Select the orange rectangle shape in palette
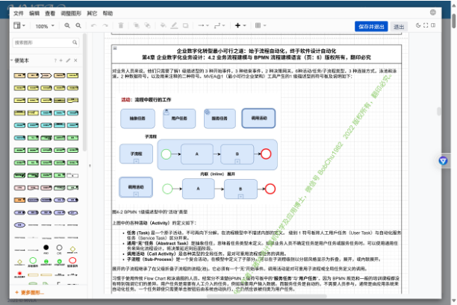The image size is (457, 305). (x=19, y=201)
